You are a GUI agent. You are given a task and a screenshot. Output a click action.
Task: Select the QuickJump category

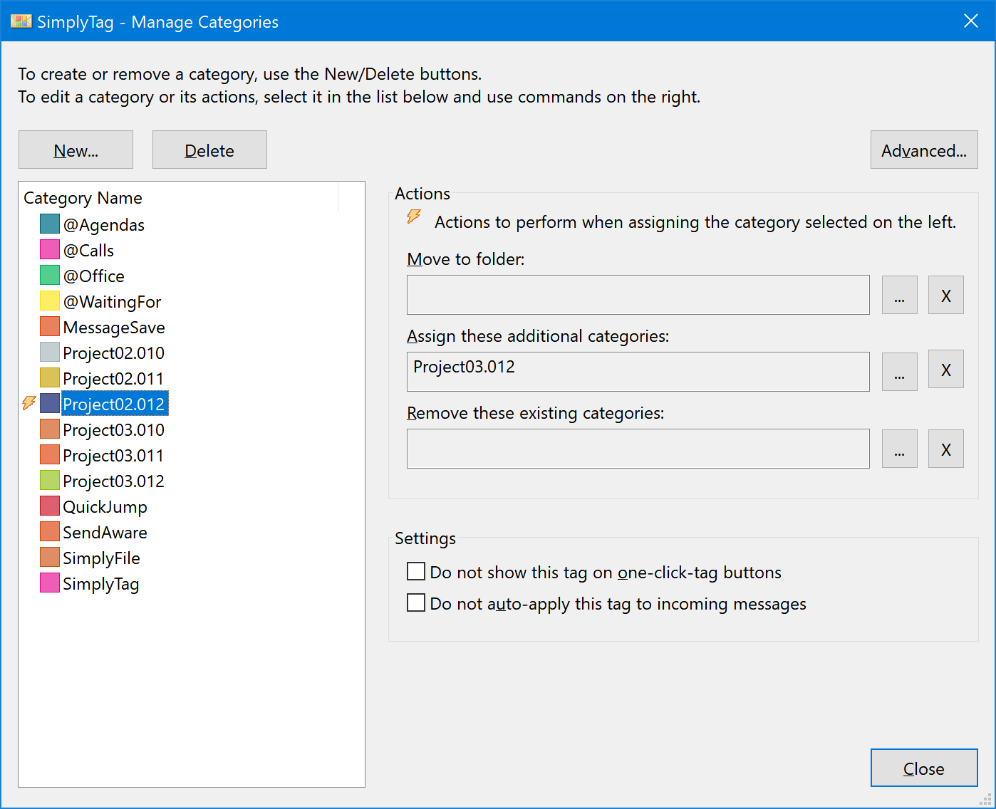(105, 507)
